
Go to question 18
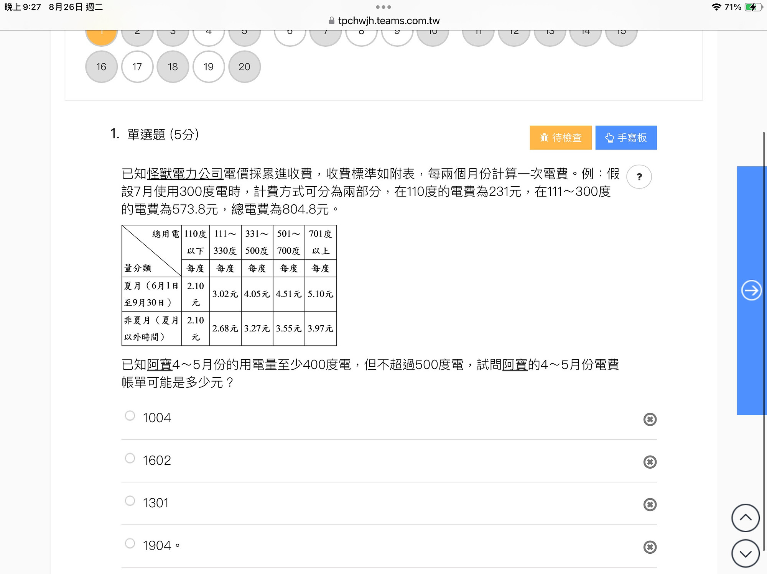pyautogui.click(x=173, y=67)
